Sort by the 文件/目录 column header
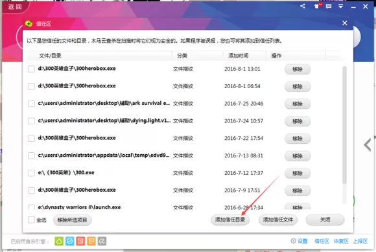 coord(99,56)
